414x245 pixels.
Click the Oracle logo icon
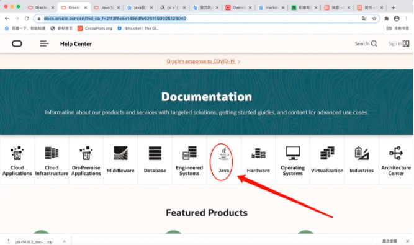pos(17,43)
